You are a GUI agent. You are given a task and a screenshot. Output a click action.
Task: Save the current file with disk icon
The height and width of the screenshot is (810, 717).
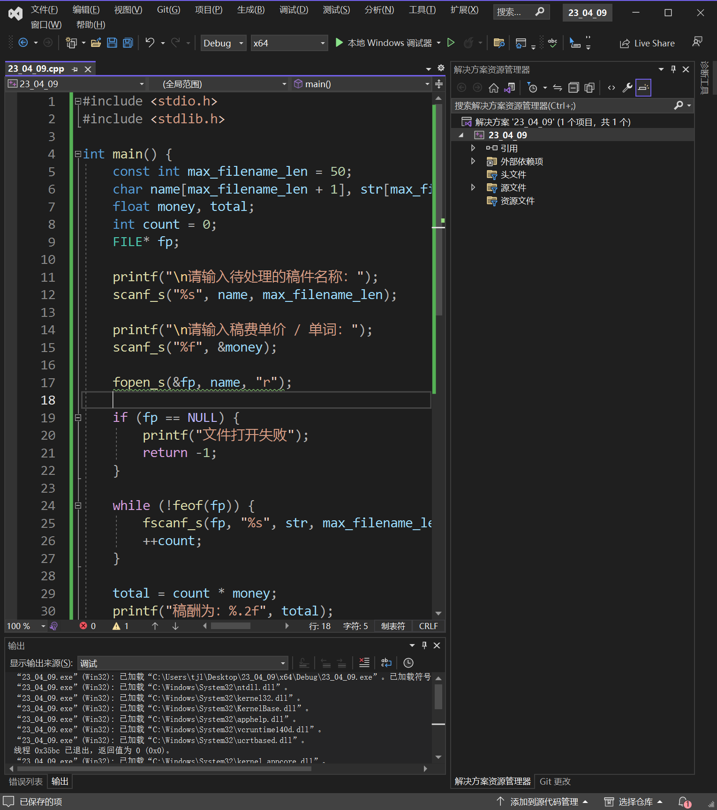tap(112, 43)
